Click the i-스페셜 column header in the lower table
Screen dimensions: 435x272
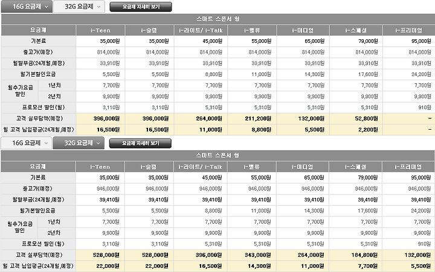coord(355,167)
